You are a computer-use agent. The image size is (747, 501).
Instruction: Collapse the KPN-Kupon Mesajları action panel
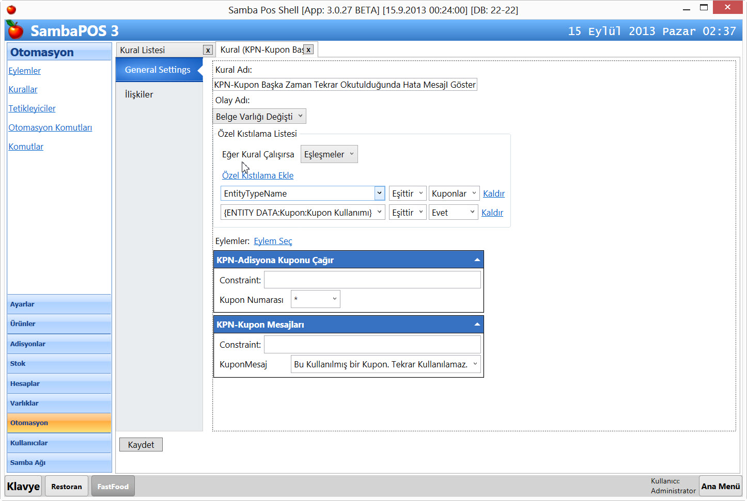tap(477, 325)
